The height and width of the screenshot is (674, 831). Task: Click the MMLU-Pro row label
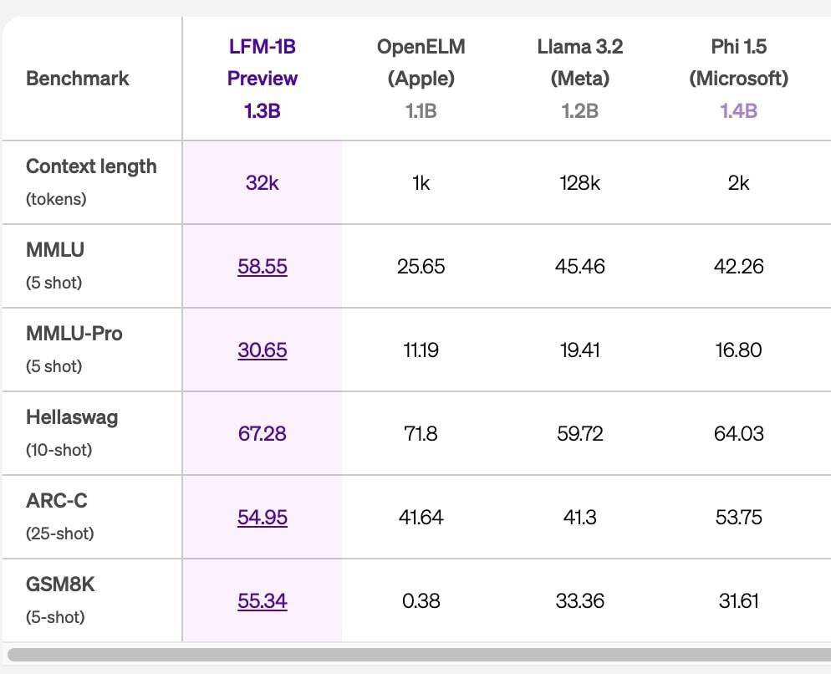(74, 334)
